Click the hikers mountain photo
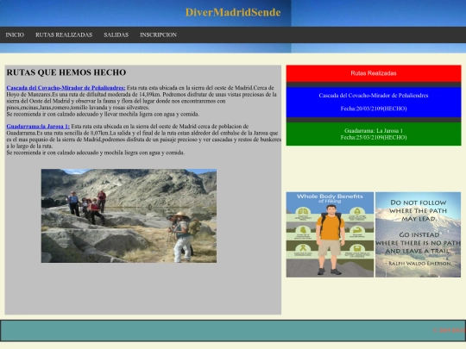This screenshot has width=466, height=349. coord(129,215)
